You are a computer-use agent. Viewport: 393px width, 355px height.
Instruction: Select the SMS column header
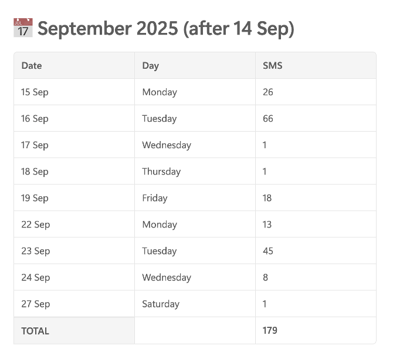click(x=316, y=65)
